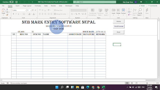Open Conditional Formatting menu
The height and width of the screenshot is (90, 160).
(92, 12)
